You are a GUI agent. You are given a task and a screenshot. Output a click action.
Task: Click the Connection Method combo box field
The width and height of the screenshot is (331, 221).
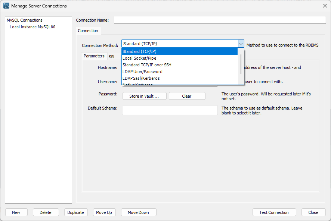[180, 44]
